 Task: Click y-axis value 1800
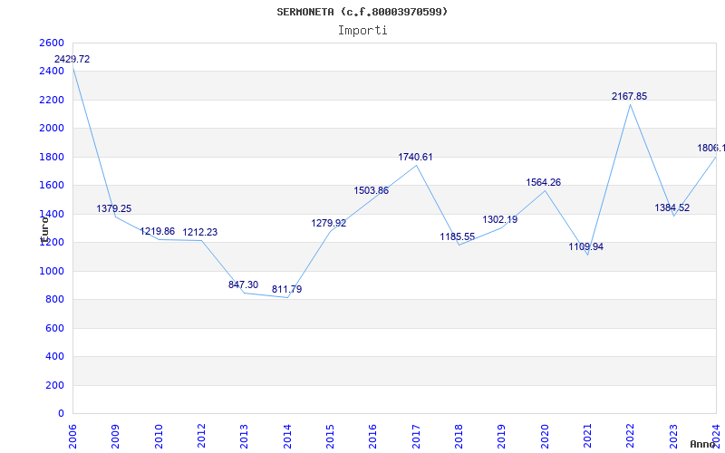52,157
